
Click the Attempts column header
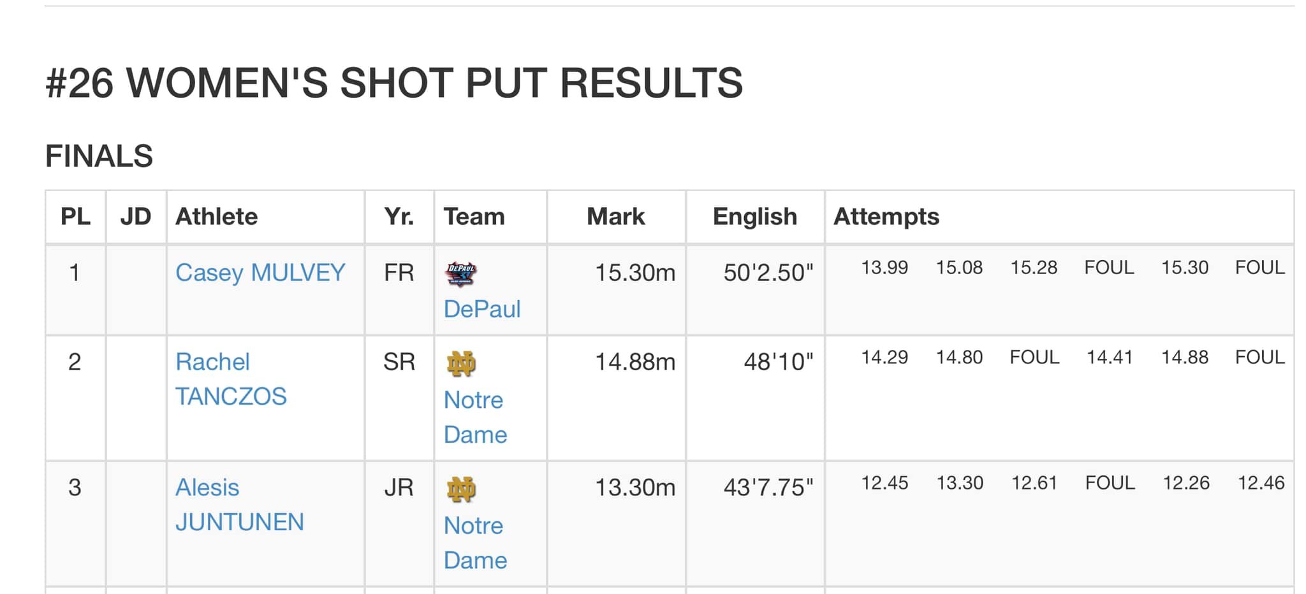[x=886, y=217]
